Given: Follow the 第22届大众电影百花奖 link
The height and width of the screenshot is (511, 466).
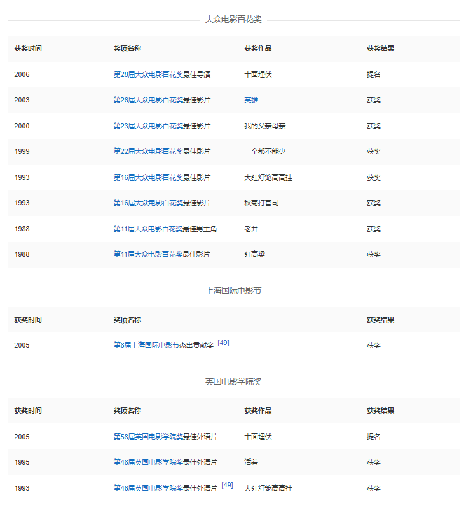Looking at the screenshot, I should 148,151.
